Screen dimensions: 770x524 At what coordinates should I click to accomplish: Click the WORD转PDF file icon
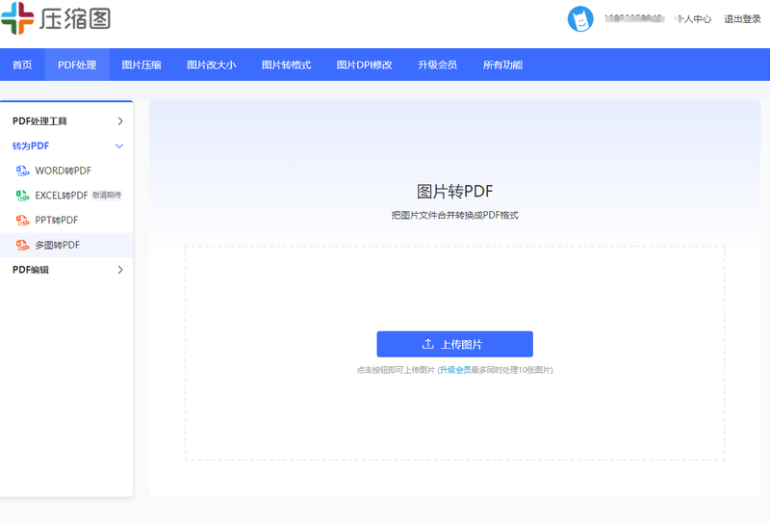[x=23, y=170]
